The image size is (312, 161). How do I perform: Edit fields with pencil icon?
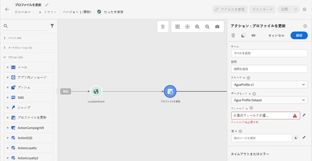pyautogui.click(x=304, y=115)
